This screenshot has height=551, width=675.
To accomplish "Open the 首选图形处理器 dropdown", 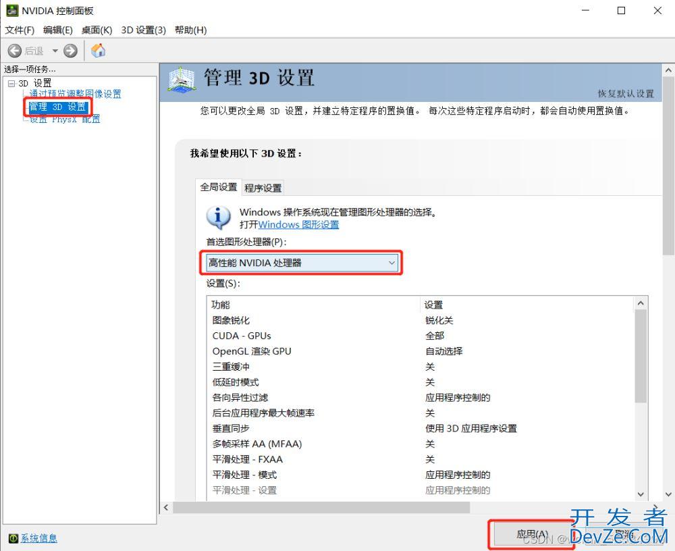I will pyautogui.click(x=301, y=263).
